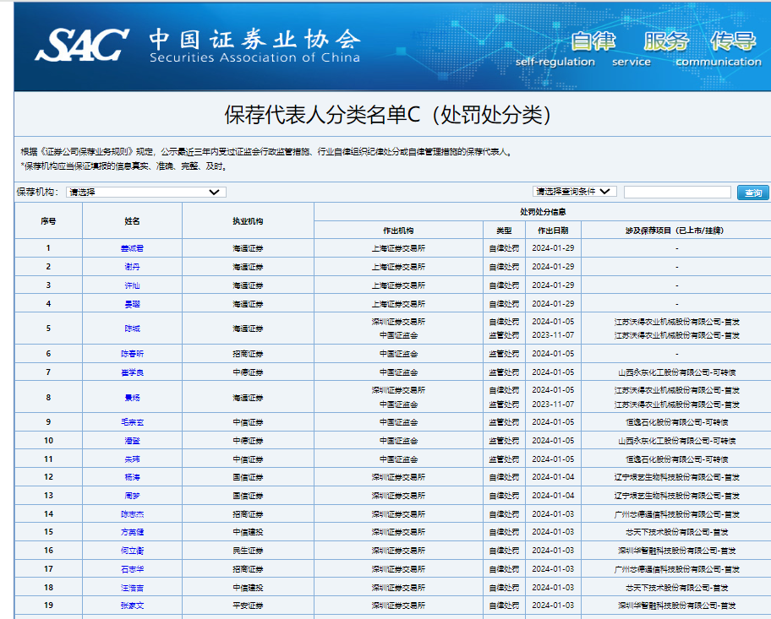Click the 姓名 column header
This screenshot has height=619, width=771.
[x=132, y=221]
